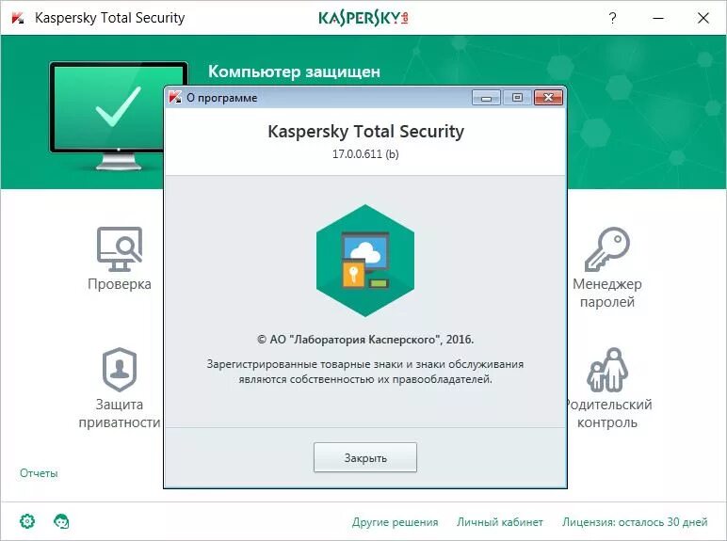
Task: Click the trademark notice starting with Зарегистрированные
Action: pyautogui.click(x=365, y=372)
